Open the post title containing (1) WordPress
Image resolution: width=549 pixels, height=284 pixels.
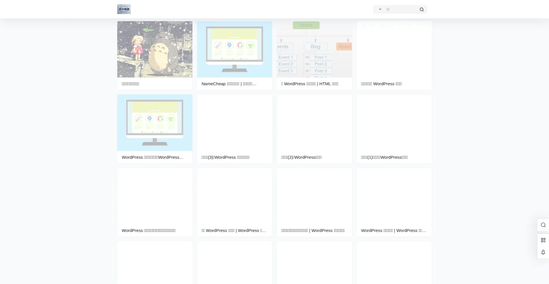point(384,157)
